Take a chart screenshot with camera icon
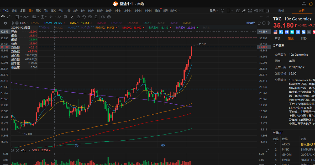This screenshot has height=165, width=315. pyautogui.click(x=238, y=11)
